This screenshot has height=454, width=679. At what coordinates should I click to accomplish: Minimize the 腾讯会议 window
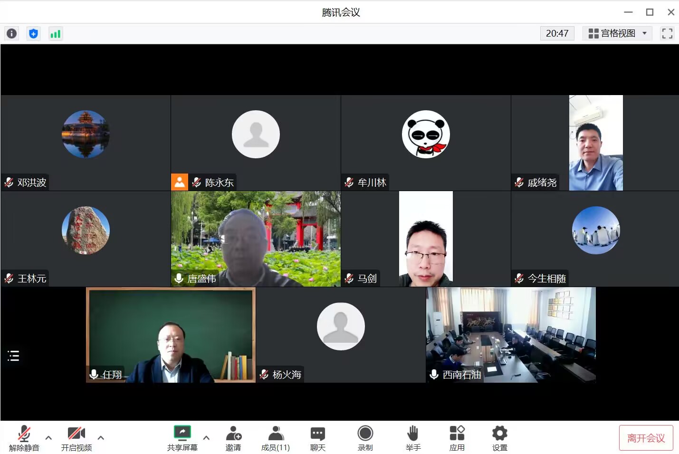point(628,12)
